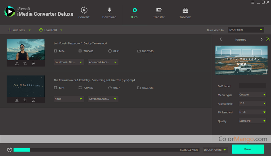
Task: Click the Add Files button
Action: point(16,30)
